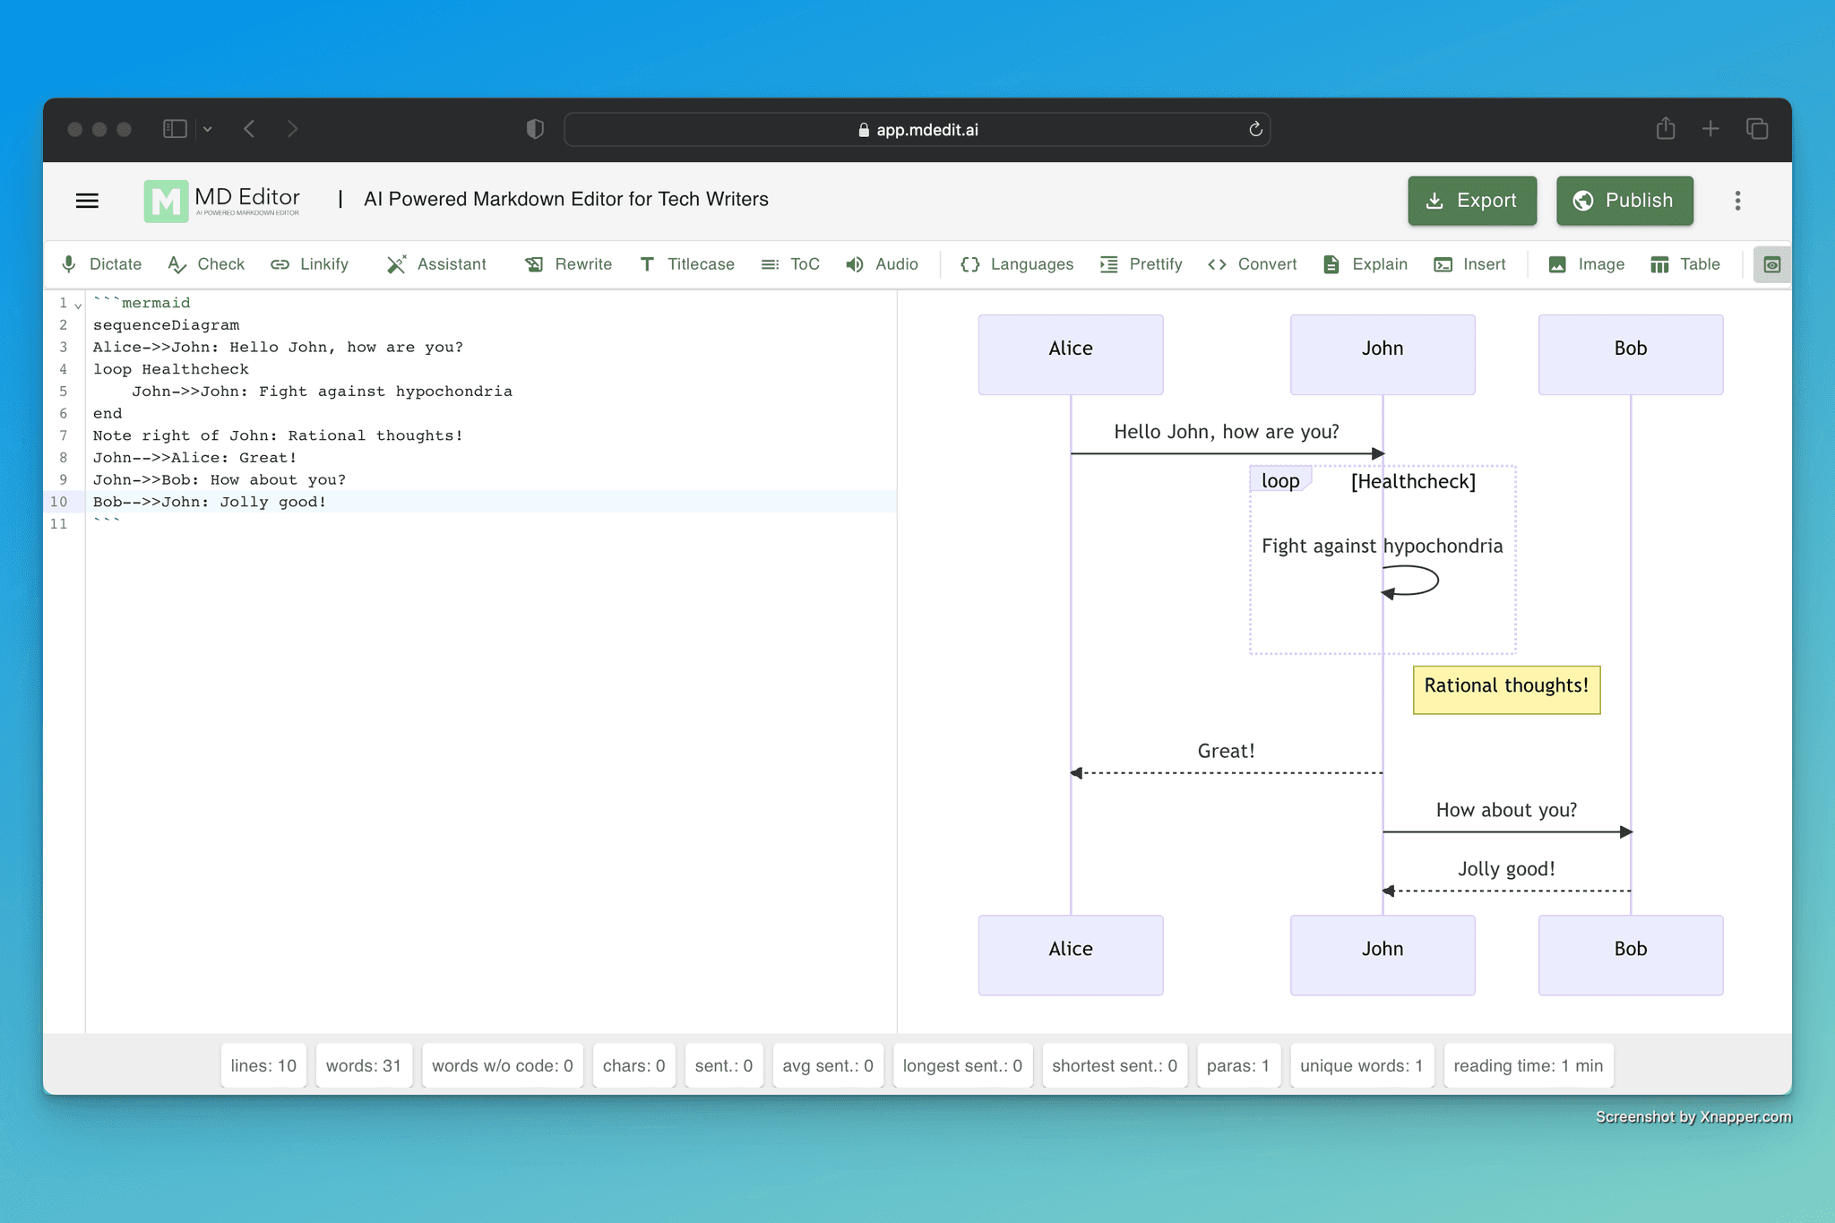Click the Audio speaker icon
Image resolution: width=1835 pixels, height=1223 pixels.
coord(855,264)
